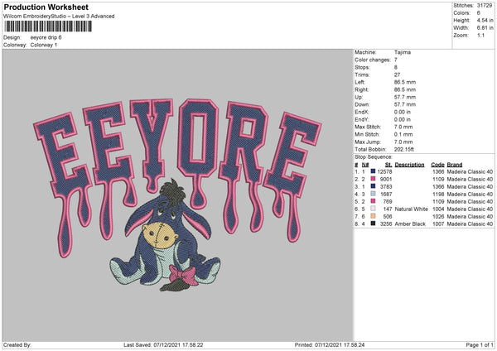Select the EndX value '0.00 in'
497x351 pixels.
click(403, 112)
